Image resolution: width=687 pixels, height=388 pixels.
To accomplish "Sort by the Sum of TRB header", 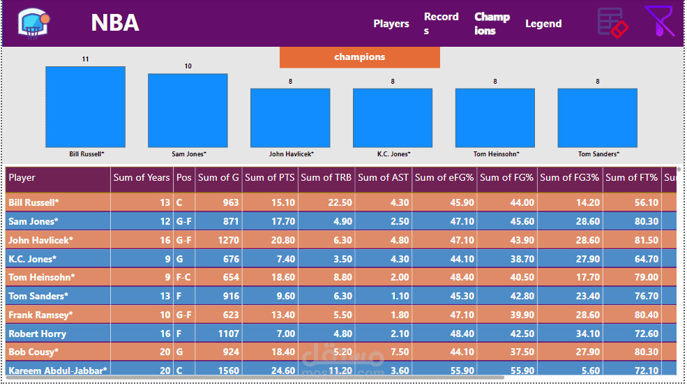I will tap(326, 179).
